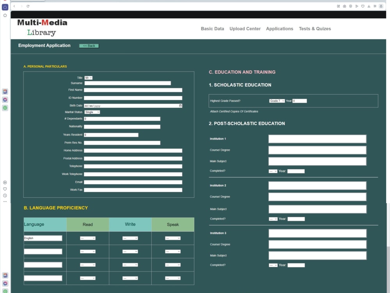The width and height of the screenshot is (390, 293).
Task: Open the user profile icon
Action: click(x=381, y=6)
